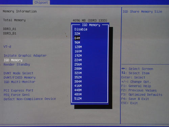Pick the 512M option
Viewport: 169px width, 127px height.
[78, 99]
